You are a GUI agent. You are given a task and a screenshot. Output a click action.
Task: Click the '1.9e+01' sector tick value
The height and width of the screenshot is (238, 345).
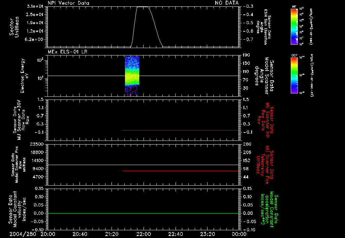tap(35, 23)
